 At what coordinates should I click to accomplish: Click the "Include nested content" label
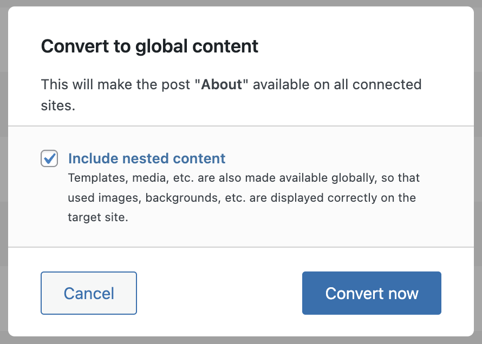click(x=146, y=158)
